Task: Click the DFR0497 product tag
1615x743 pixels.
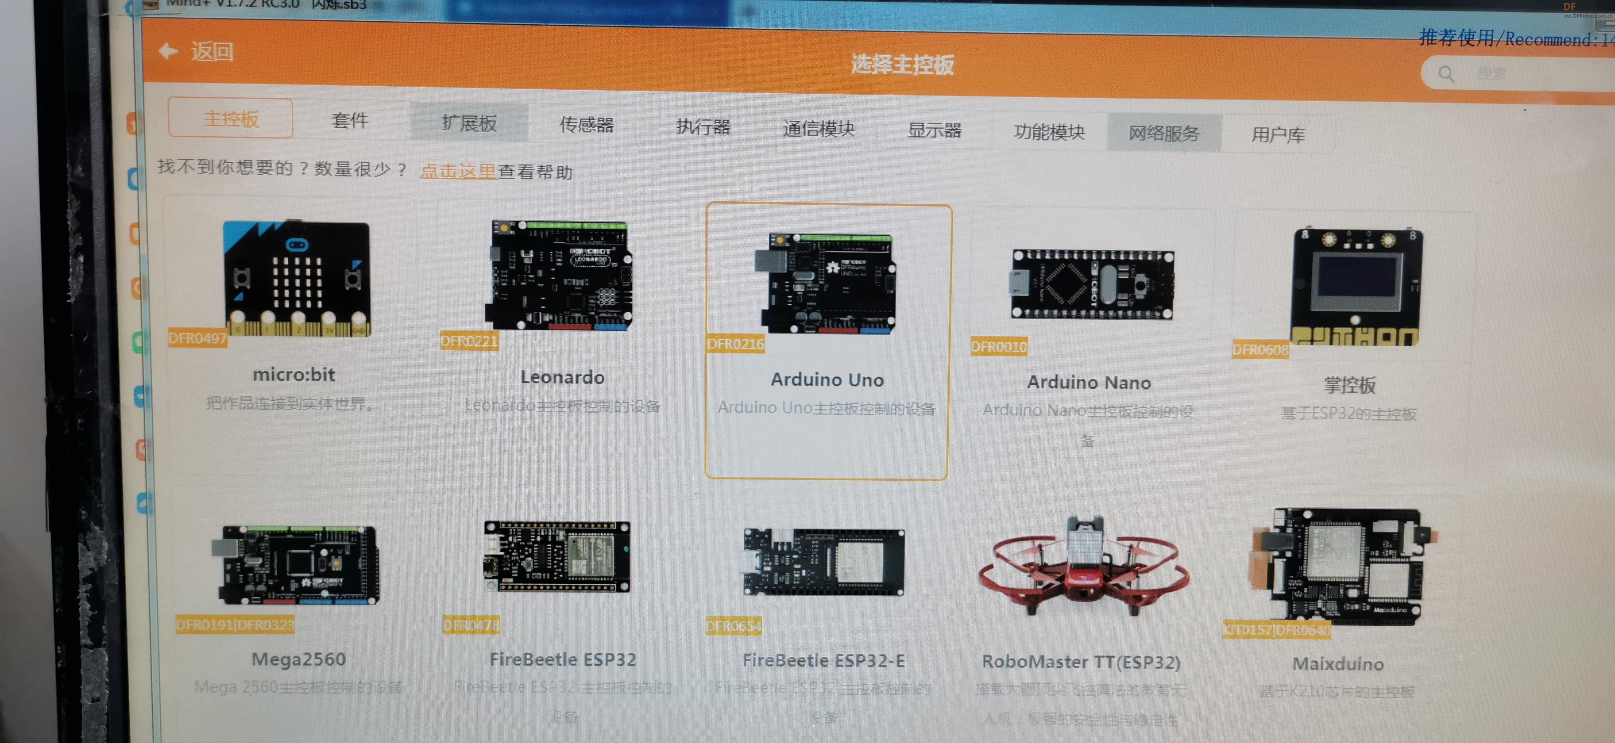Action: (197, 338)
